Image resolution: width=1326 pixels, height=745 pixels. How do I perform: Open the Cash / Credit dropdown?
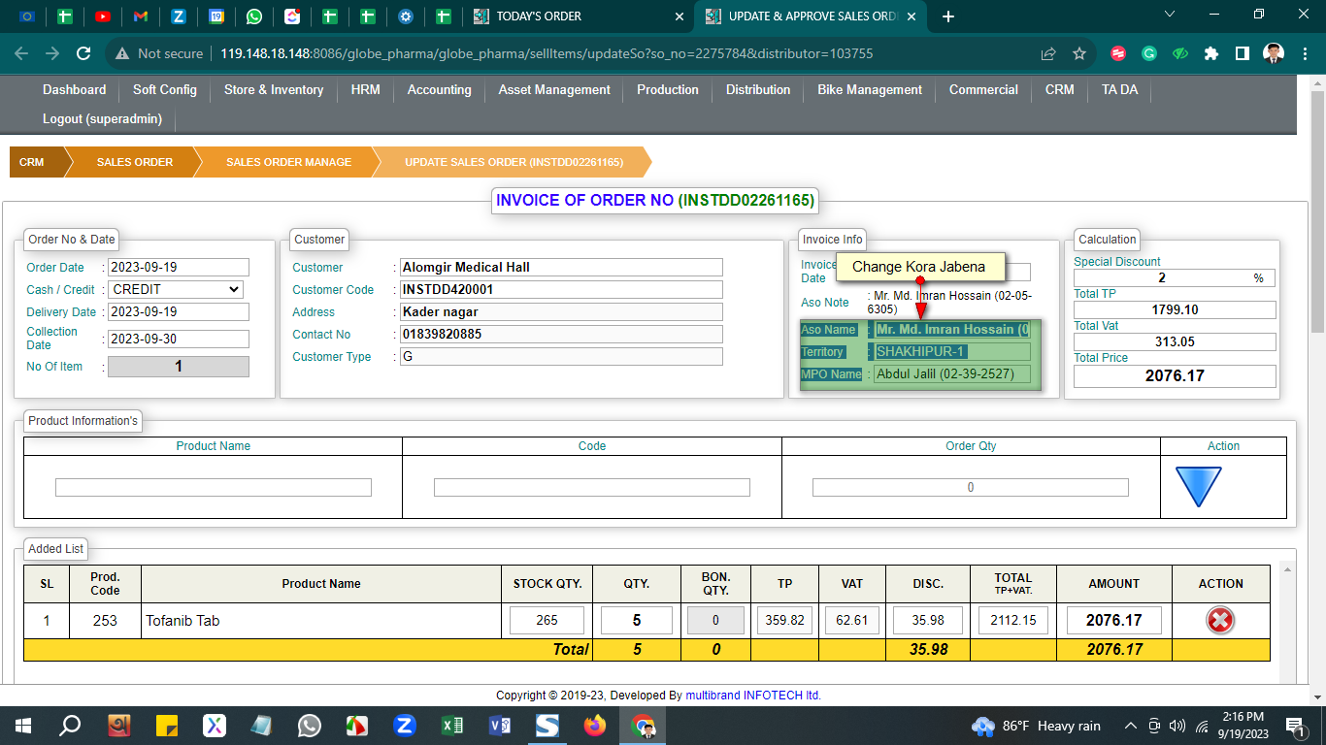(x=175, y=289)
